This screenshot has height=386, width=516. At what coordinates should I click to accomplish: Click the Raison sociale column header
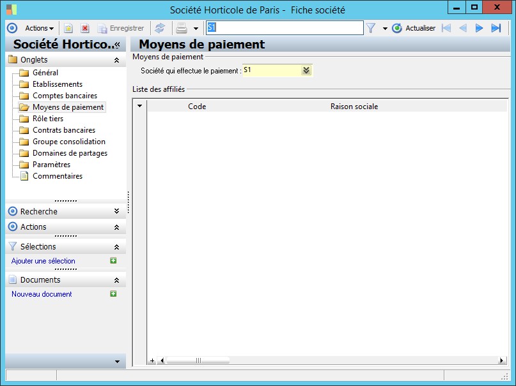[354, 107]
